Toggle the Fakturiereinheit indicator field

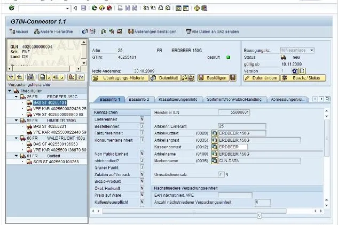[142, 133]
